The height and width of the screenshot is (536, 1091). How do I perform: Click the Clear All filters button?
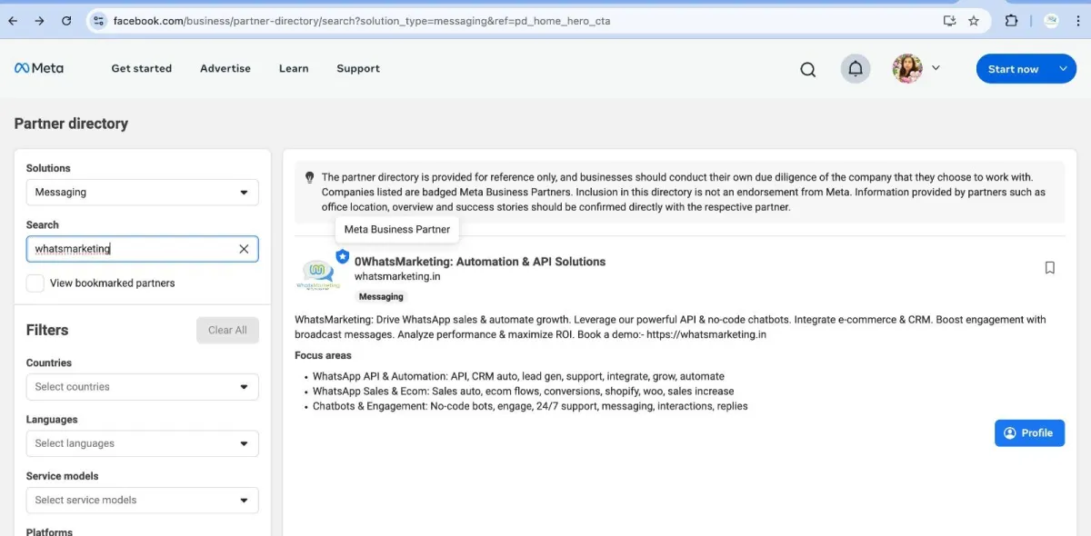227,330
